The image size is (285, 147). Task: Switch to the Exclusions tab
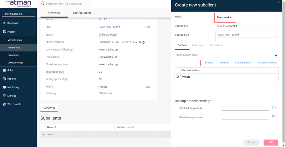pos(198,45)
